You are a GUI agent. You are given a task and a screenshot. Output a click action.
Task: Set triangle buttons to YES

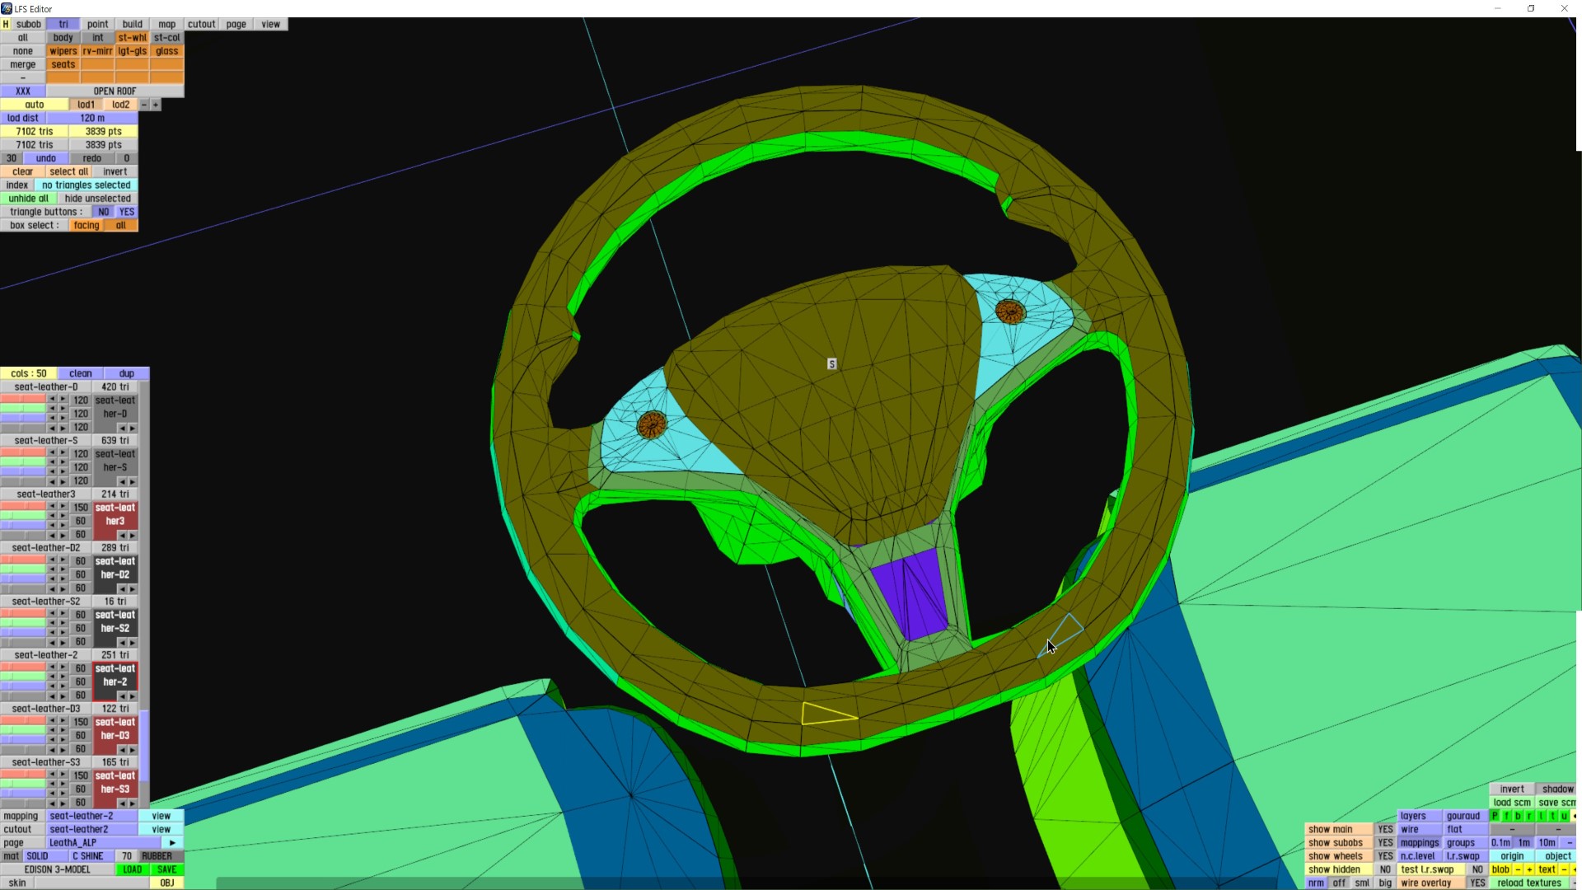pos(126,212)
